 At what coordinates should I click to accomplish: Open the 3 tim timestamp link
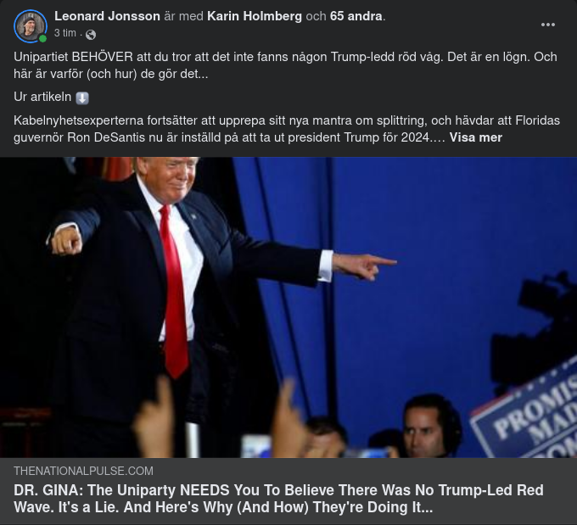65,33
